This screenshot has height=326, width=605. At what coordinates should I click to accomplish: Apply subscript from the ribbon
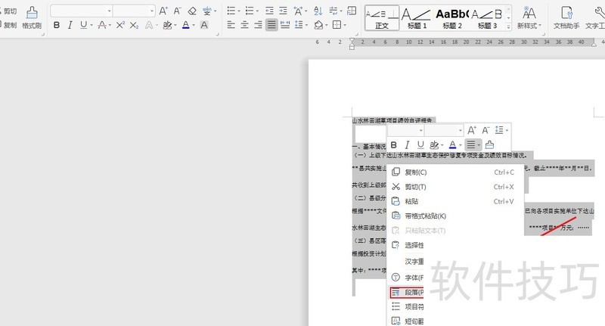pyautogui.click(x=134, y=25)
